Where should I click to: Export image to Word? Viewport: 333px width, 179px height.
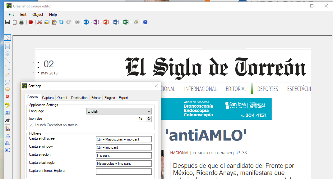coord(116,22)
